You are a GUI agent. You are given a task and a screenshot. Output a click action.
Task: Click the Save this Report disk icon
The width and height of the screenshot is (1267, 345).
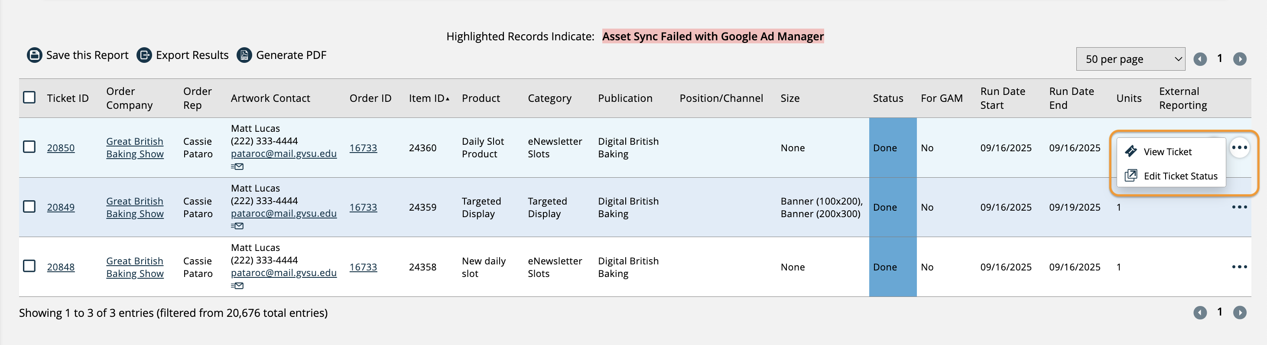34,55
